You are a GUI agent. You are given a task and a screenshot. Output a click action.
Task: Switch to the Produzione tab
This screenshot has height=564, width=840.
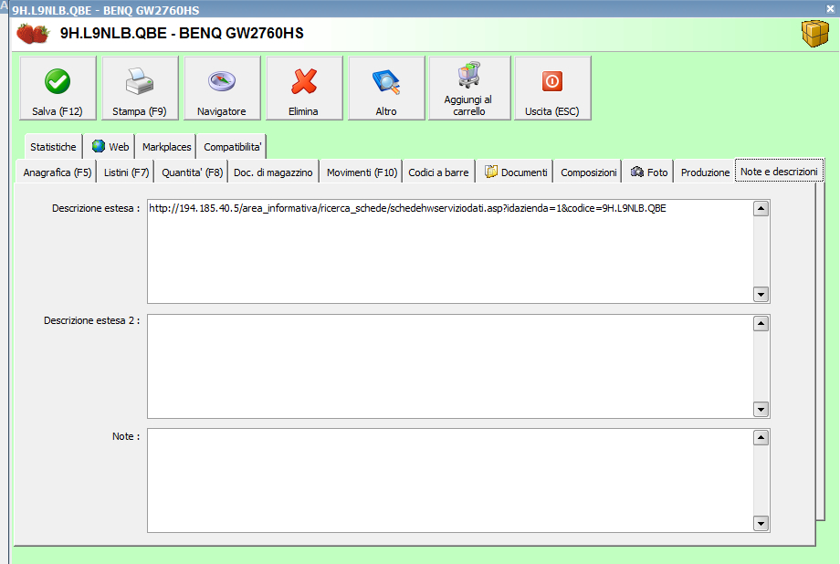pos(705,172)
